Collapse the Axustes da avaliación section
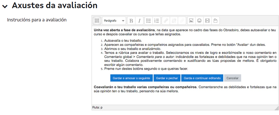279x115 pixels. 5,6
